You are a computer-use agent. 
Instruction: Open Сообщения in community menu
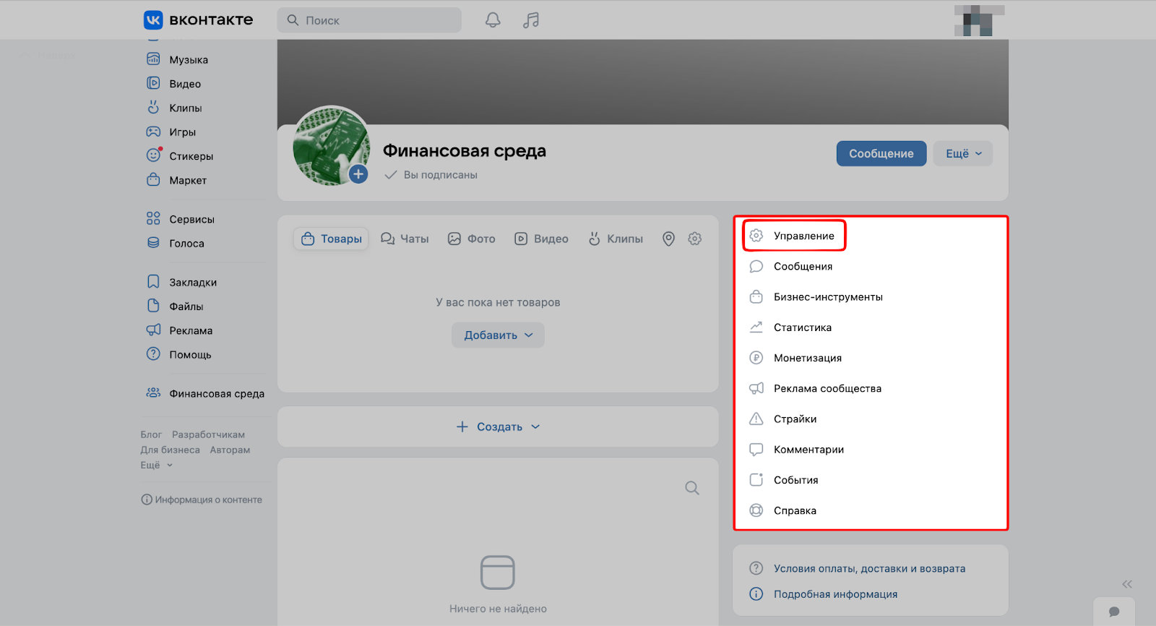point(871,266)
